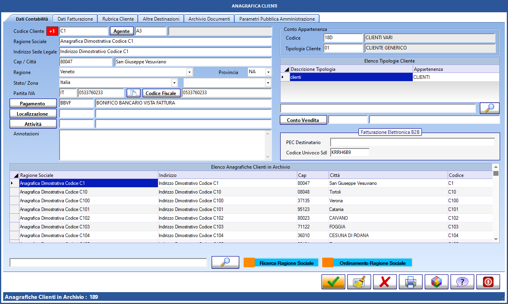Delete the record with the red X icon
Image resolution: width=508 pixels, height=304 pixels.
pyautogui.click(x=385, y=282)
